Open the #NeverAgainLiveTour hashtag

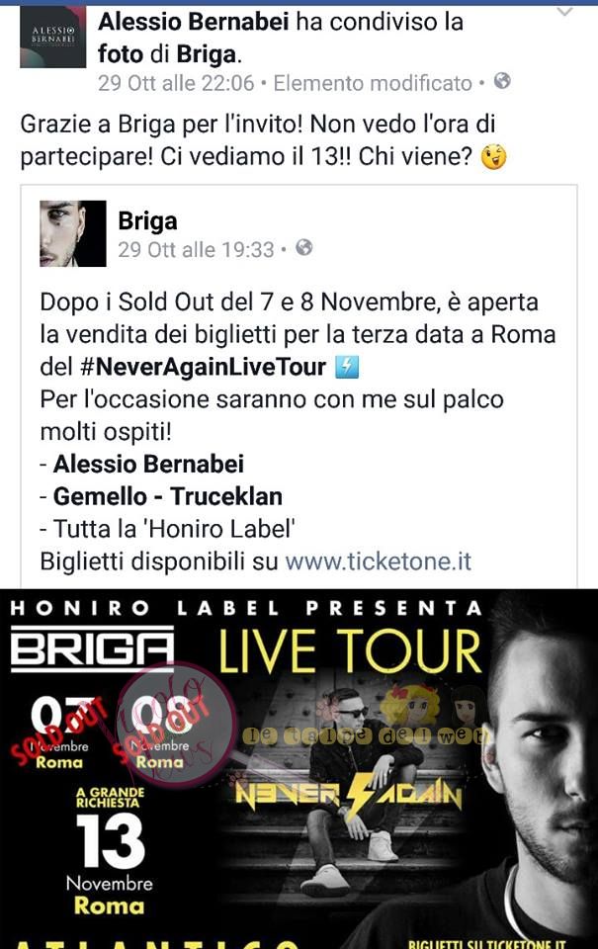point(203,367)
